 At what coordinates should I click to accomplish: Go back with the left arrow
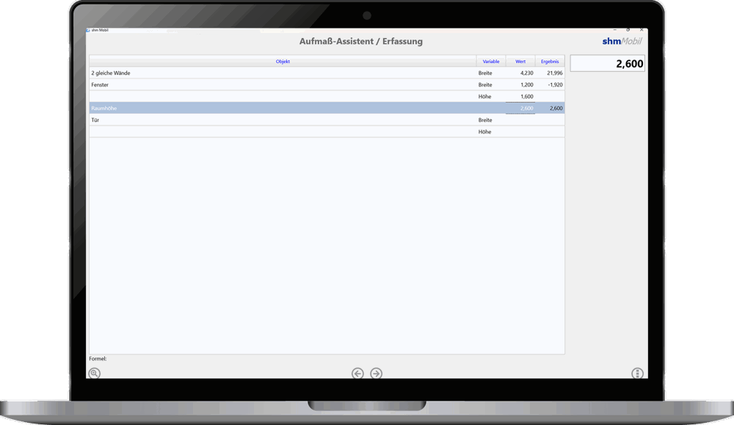coord(357,373)
